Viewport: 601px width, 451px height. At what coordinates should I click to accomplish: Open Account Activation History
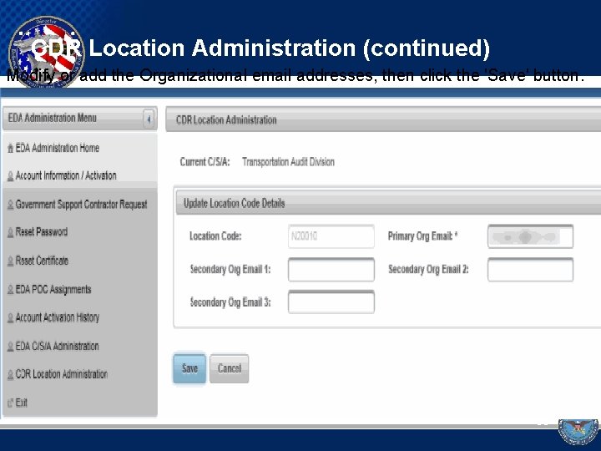point(57,317)
